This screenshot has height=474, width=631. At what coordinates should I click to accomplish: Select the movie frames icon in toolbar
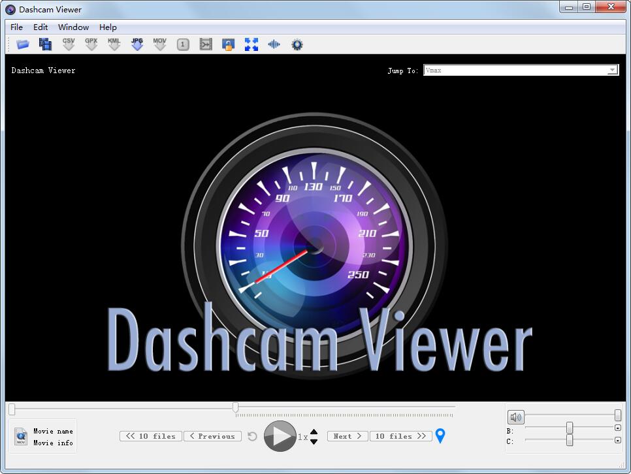(x=44, y=43)
